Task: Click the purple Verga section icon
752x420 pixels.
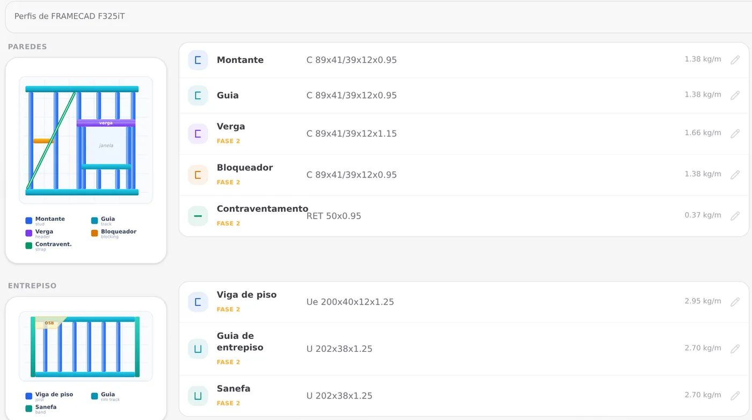Action: (x=198, y=134)
